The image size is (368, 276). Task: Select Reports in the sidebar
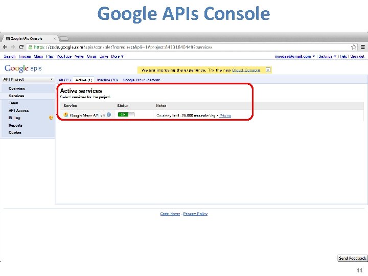pos(15,125)
